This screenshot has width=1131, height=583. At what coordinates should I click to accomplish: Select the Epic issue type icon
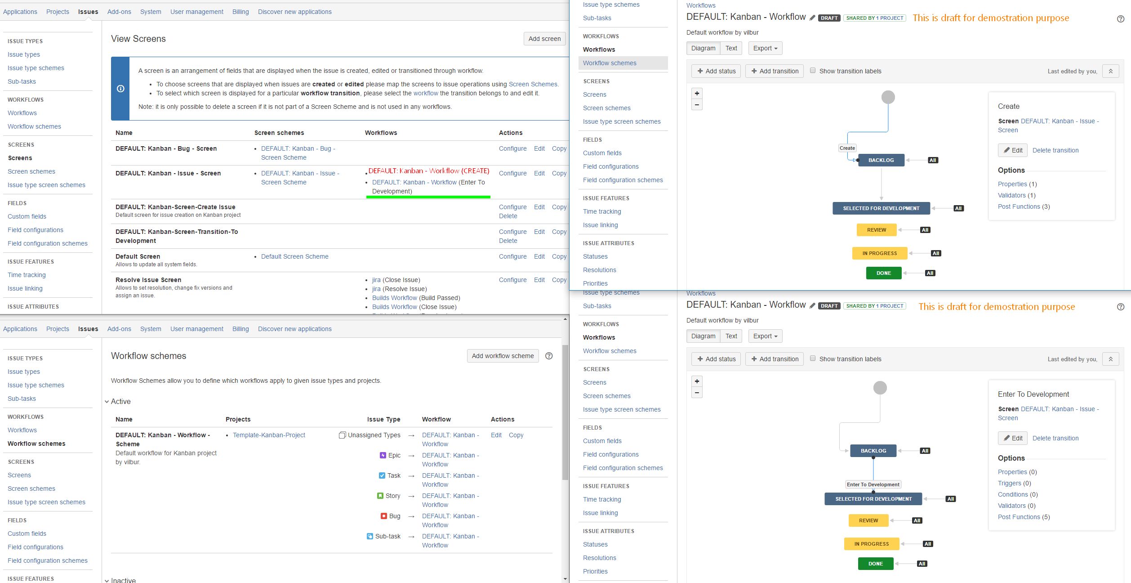pyautogui.click(x=383, y=455)
